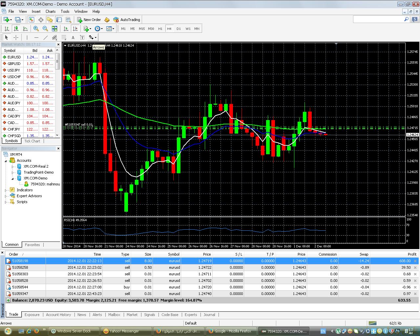The height and width of the screenshot is (336, 420).
Task: Select the M1 timeframe
Action: (123, 29)
